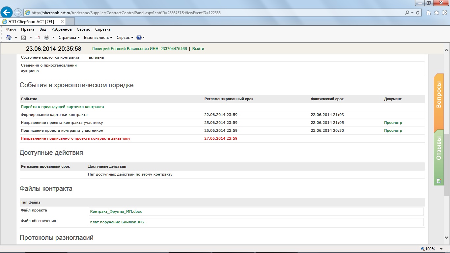The width and height of the screenshot is (450, 253).
Task: Open the Избранное menu
Action: pos(61,29)
